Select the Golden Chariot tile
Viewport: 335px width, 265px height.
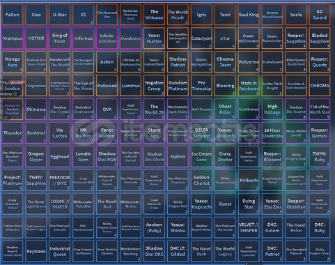click(201, 181)
